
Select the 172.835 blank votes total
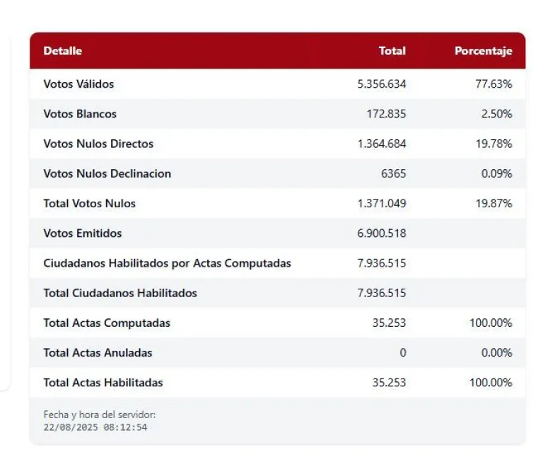[386, 114]
